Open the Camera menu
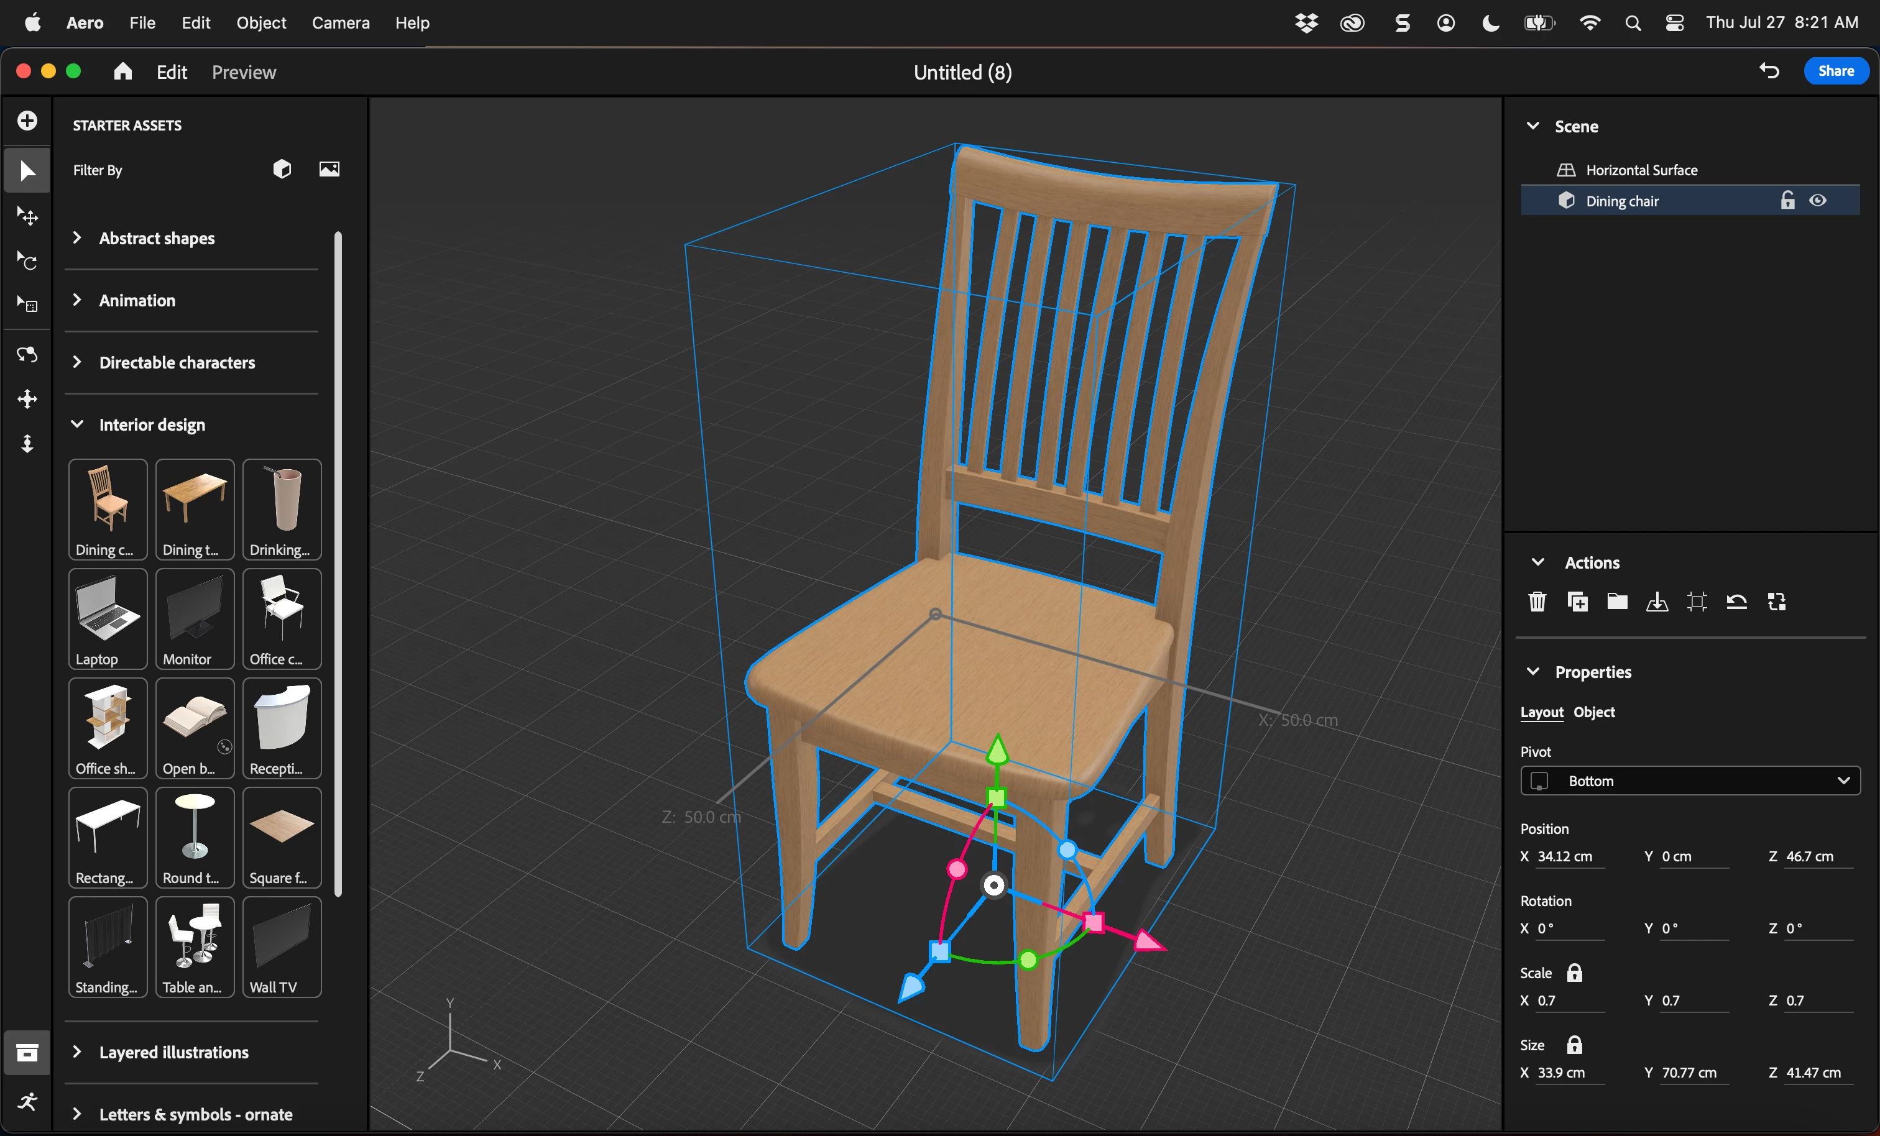1880x1136 pixels. tap(340, 23)
